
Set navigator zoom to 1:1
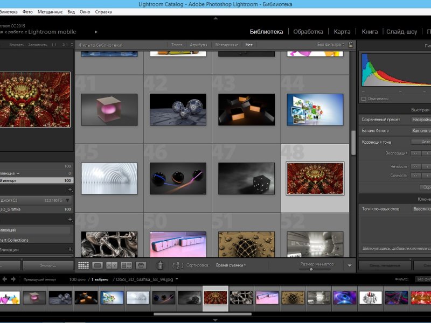(54, 45)
